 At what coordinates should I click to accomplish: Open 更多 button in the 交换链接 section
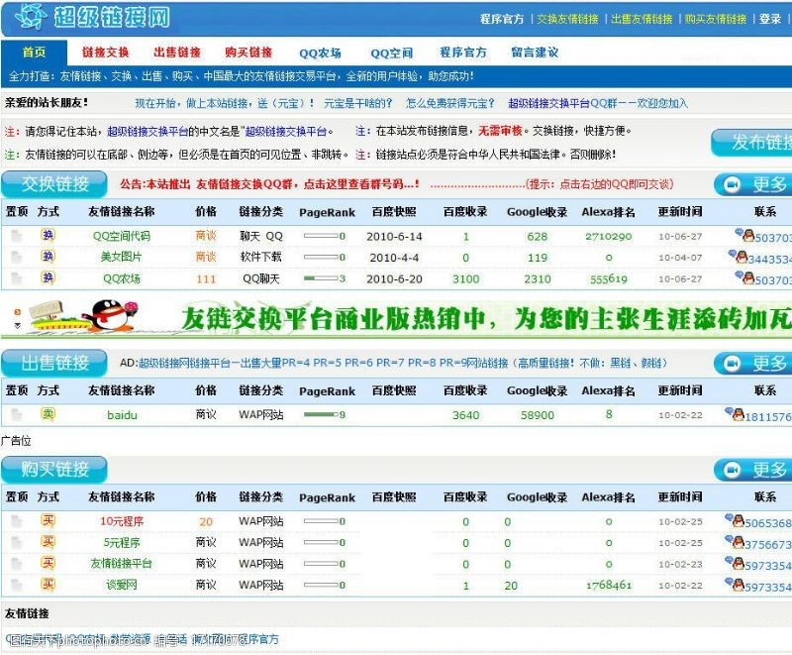[754, 184]
